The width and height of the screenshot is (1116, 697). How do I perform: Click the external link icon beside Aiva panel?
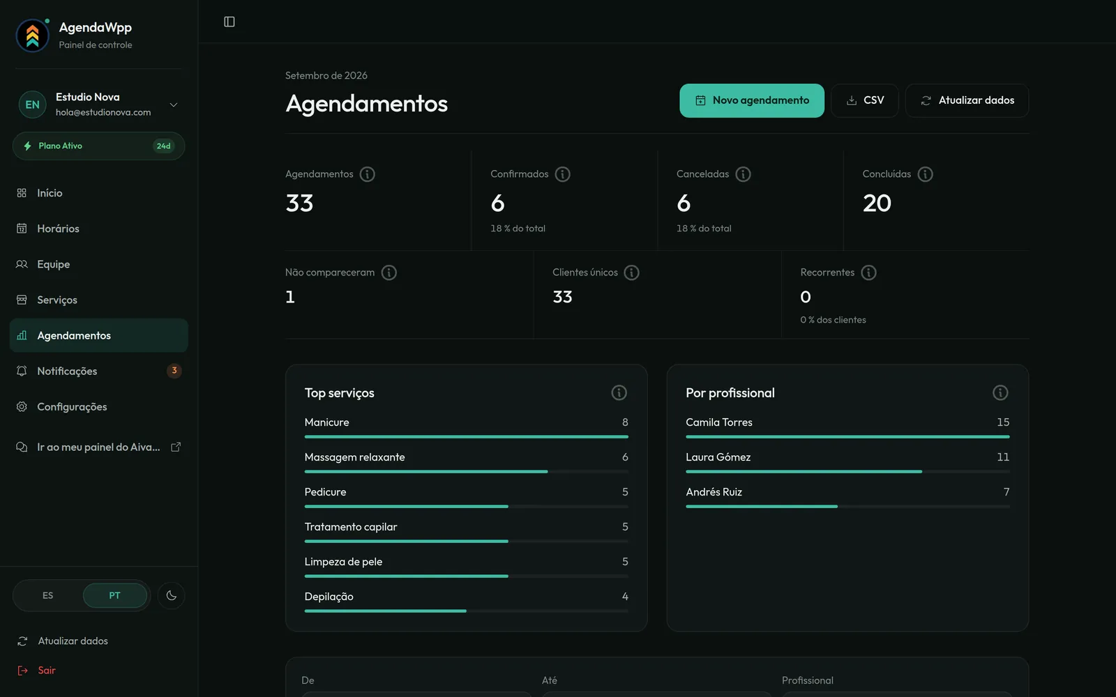coord(176,447)
